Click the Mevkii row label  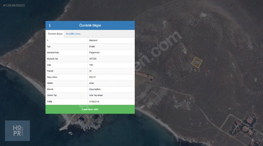coord(50,89)
